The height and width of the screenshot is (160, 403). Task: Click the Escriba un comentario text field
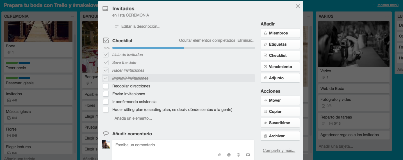tap(183, 145)
